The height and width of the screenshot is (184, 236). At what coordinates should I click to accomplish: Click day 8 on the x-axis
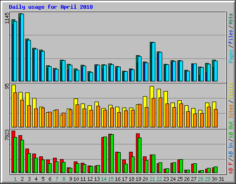pyautogui.click(x=64, y=179)
